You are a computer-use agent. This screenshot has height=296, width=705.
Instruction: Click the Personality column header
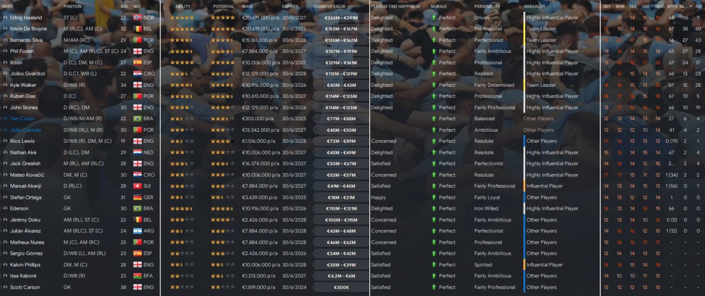coord(487,6)
